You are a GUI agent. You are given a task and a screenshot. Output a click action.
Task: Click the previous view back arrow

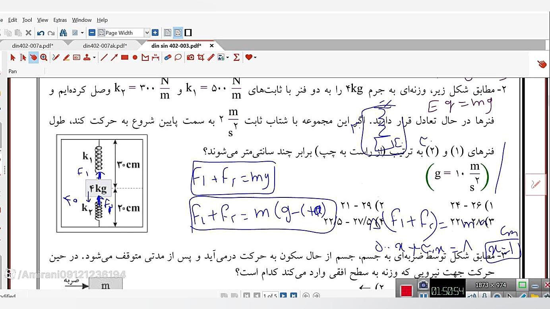306,296
